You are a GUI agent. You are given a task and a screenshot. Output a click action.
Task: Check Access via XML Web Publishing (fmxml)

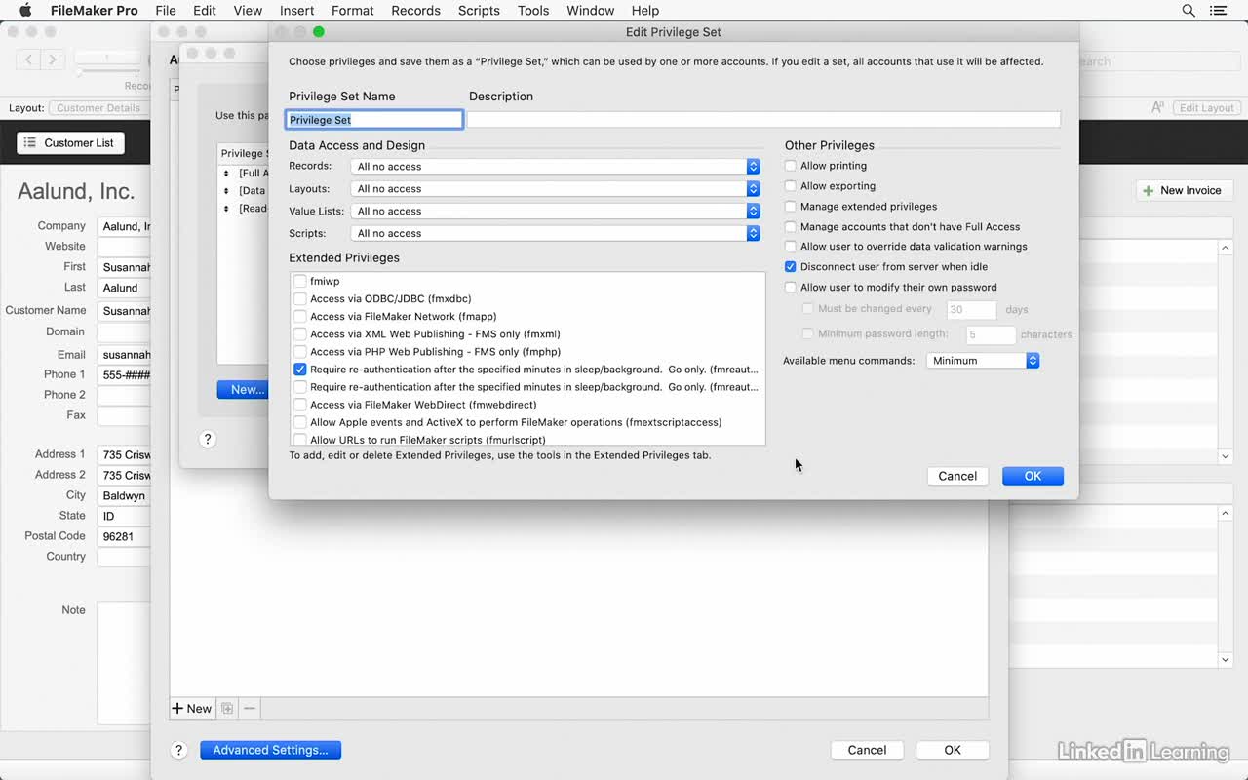[x=300, y=334]
